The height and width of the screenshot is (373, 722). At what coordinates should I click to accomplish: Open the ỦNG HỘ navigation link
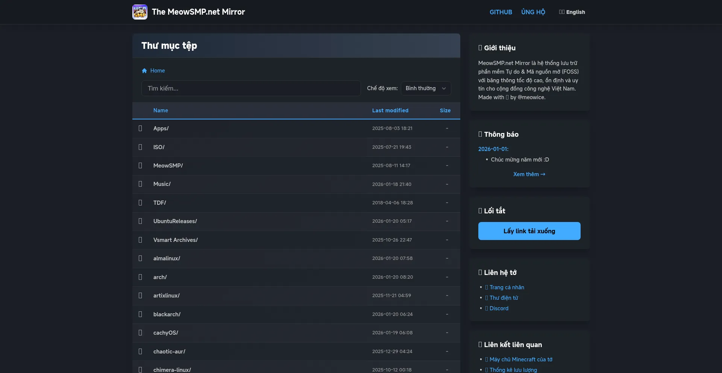[x=533, y=12]
